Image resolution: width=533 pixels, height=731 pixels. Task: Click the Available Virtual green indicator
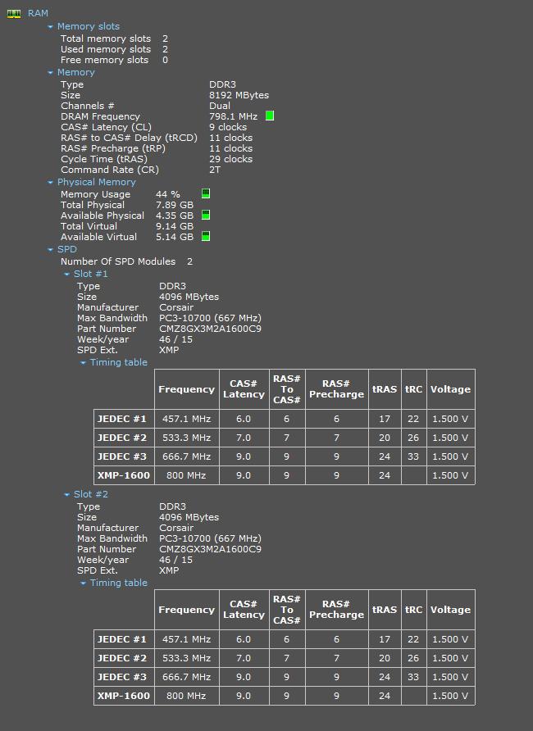coord(206,237)
